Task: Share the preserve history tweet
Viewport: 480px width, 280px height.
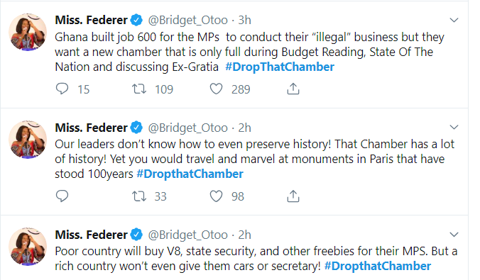Action: [x=293, y=196]
